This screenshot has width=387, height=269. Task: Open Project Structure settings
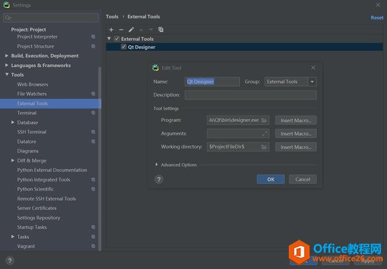coord(36,46)
